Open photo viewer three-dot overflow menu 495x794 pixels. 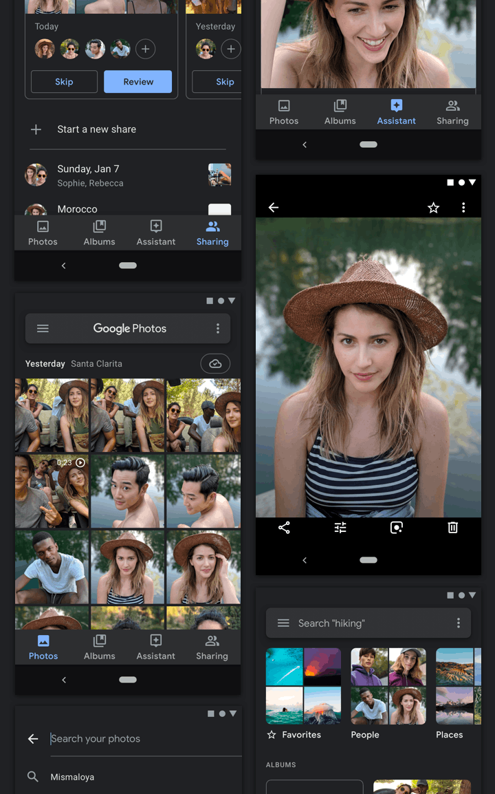point(463,208)
